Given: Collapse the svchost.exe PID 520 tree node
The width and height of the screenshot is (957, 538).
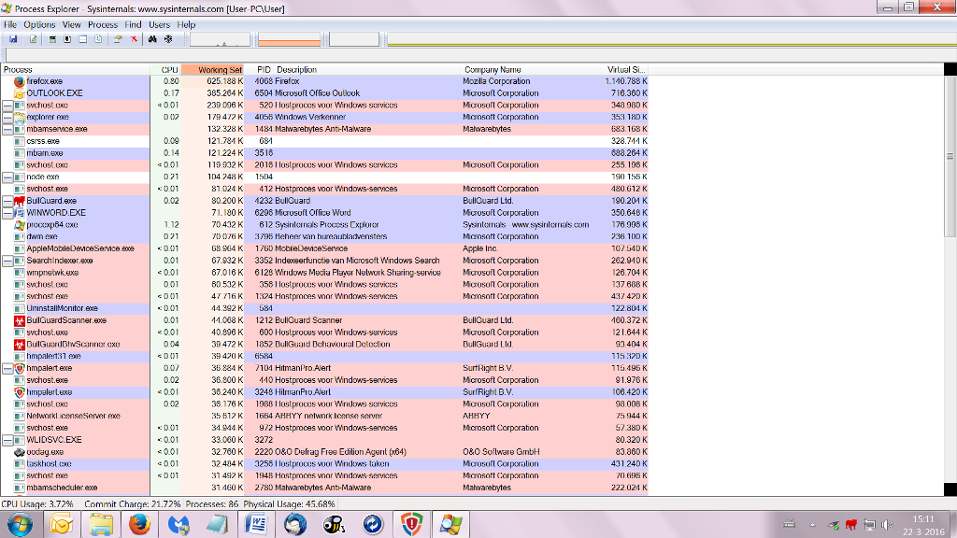Looking at the screenshot, I should click(7, 106).
